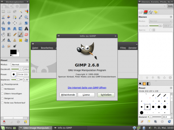
Task: Enable the Zittern hinzufügen checkbox
Action: (2, 94)
